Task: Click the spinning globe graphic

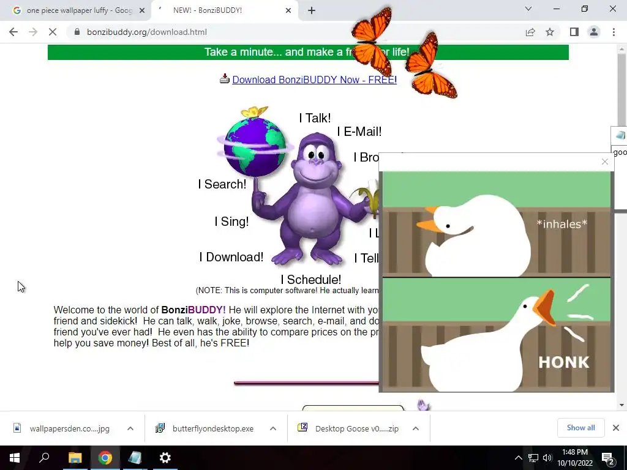Action: pos(255,146)
